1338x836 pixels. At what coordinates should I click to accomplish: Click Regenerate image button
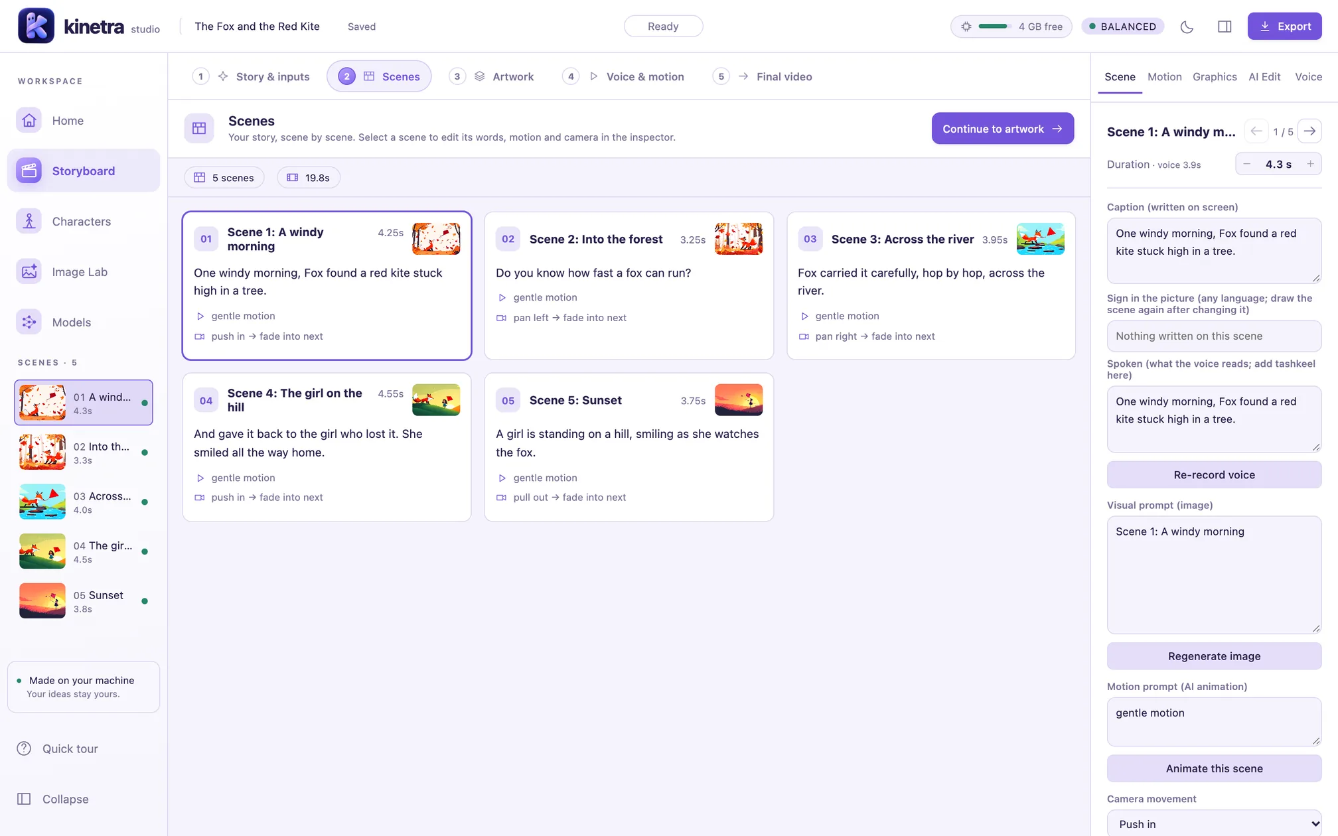click(1214, 656)
